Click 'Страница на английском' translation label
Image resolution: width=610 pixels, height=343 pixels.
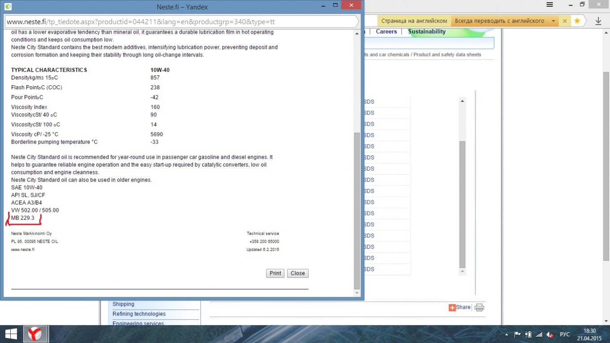pos(414,21)
